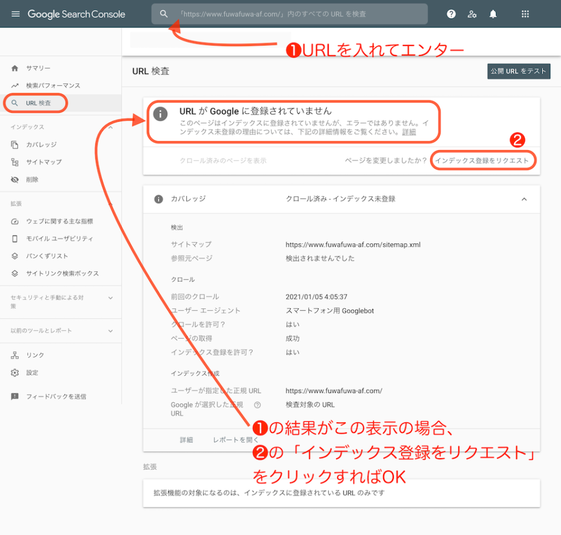Click 詳細 at the bottom of coverage card
Screen dimensions: 561x535
186,440
